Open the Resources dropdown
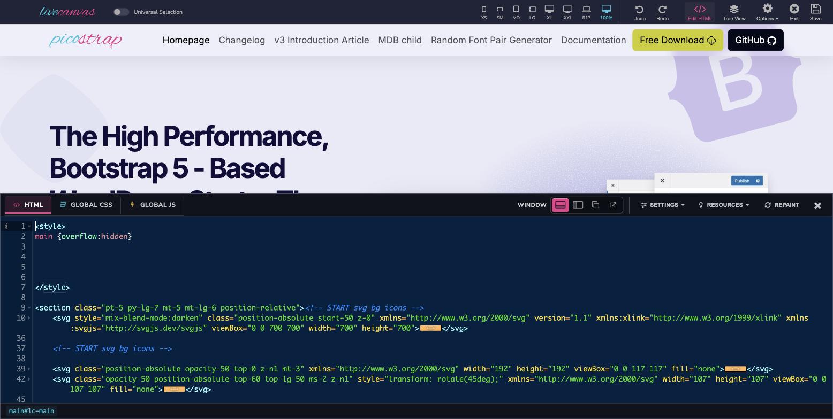 724,205
